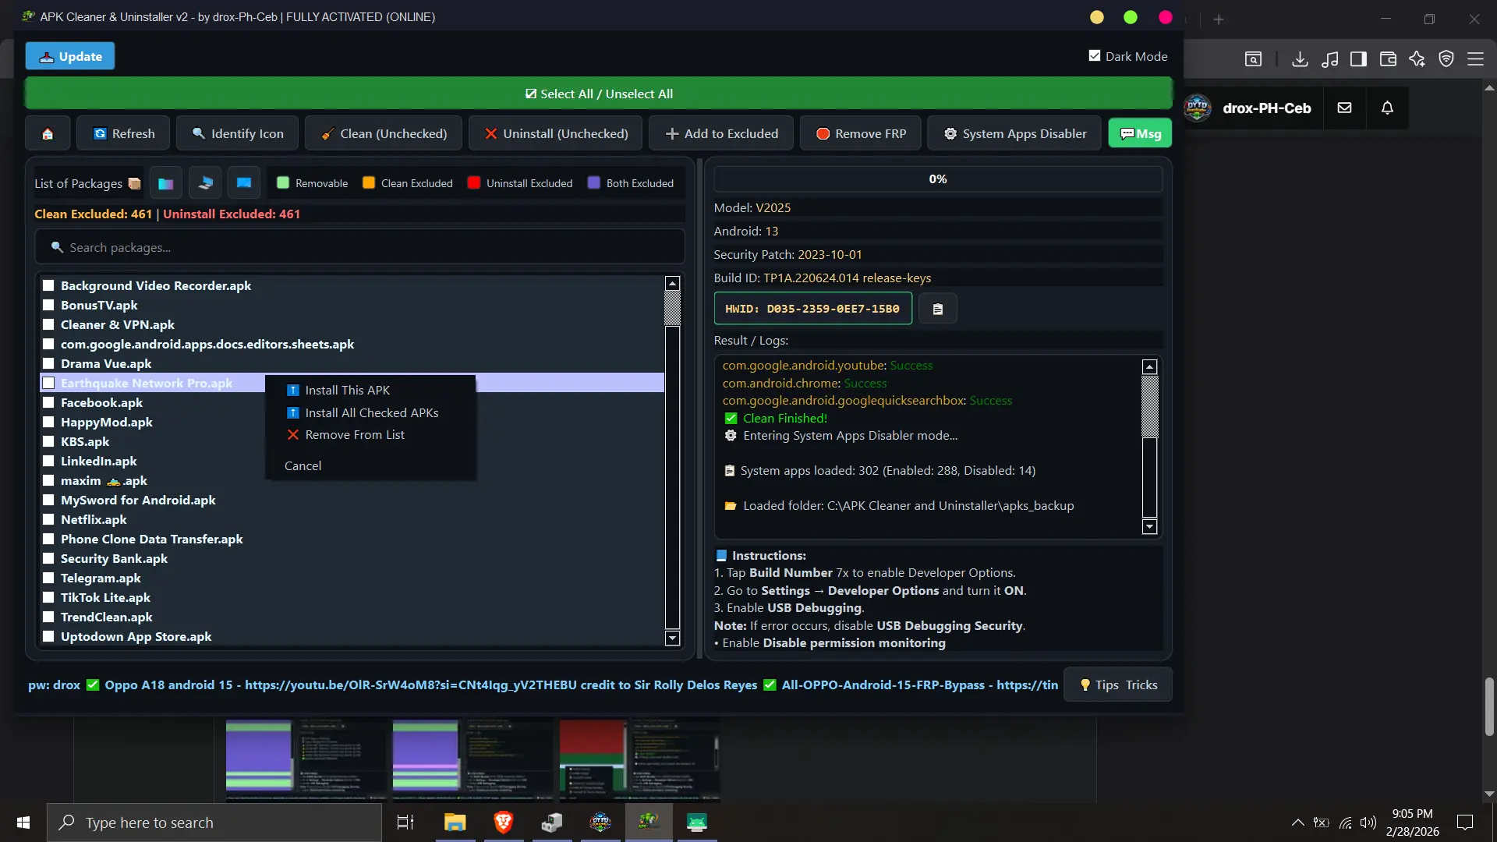Check the BonusTV.apk checkbox
The image size is (1497, 842).
tap(48, 305)
